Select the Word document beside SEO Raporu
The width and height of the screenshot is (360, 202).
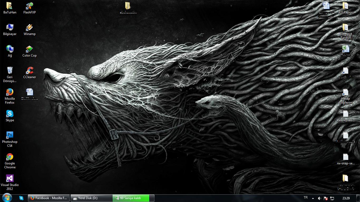tap(326, 9)
